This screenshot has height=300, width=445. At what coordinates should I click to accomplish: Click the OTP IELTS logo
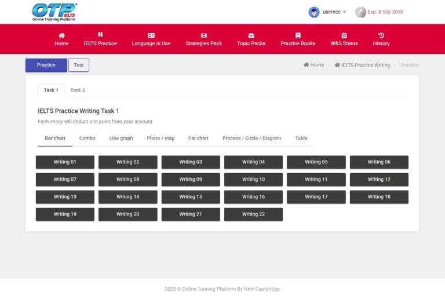point(54,12)
